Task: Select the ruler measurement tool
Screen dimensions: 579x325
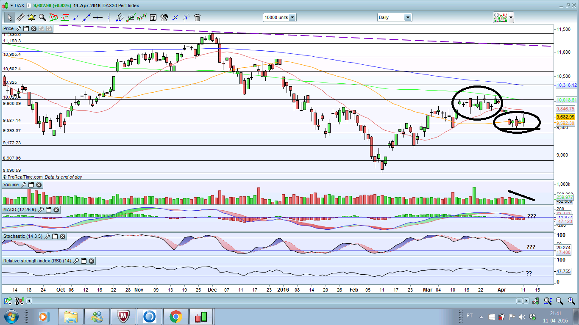Action: [20, 17]
